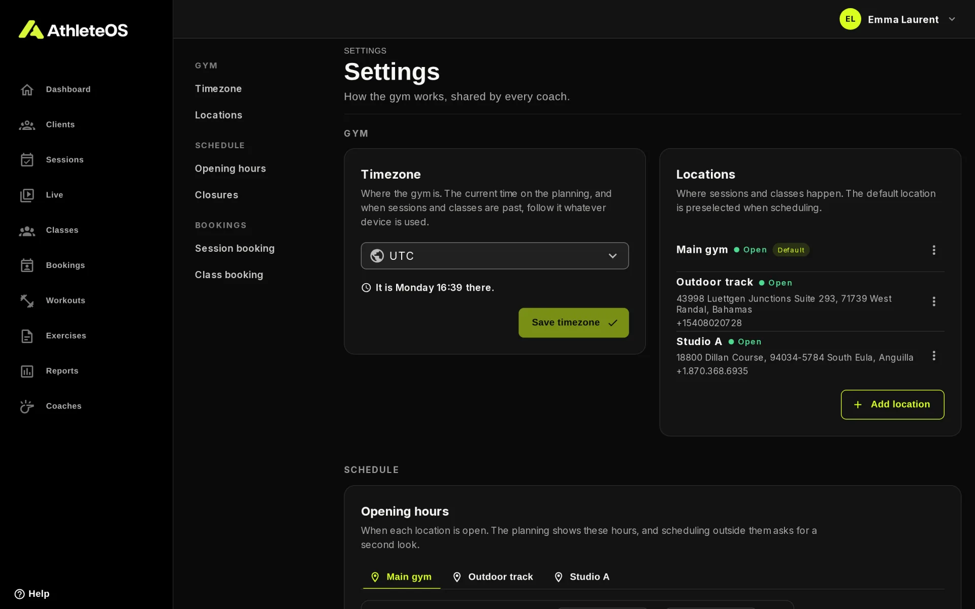This screenshot has height=609, width=975.
Task: Click the AthleteOS logo
Action: click(x=73, y=30)
